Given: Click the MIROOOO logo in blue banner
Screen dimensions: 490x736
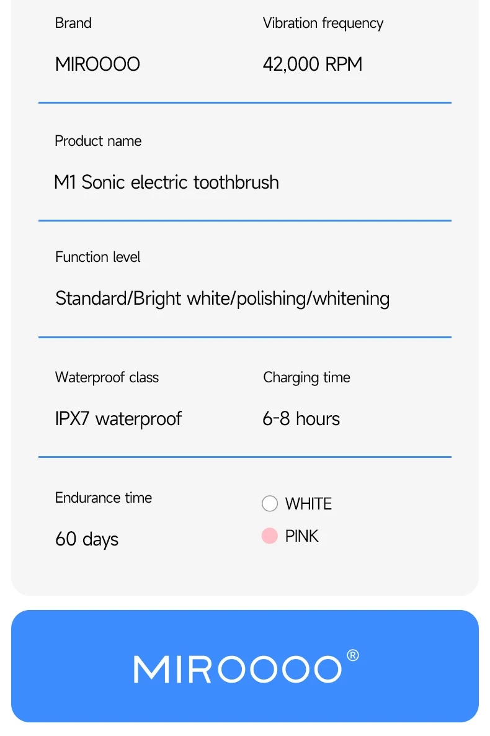Looking at the screenshot, I should point(238,669).
